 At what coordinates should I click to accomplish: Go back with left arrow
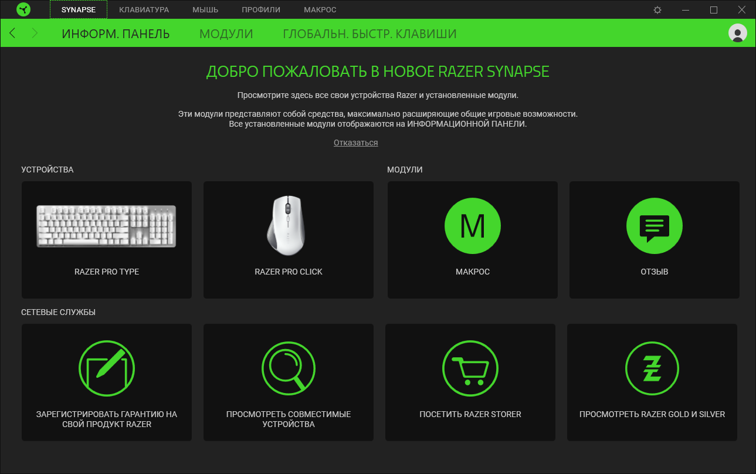coord(12,33)
